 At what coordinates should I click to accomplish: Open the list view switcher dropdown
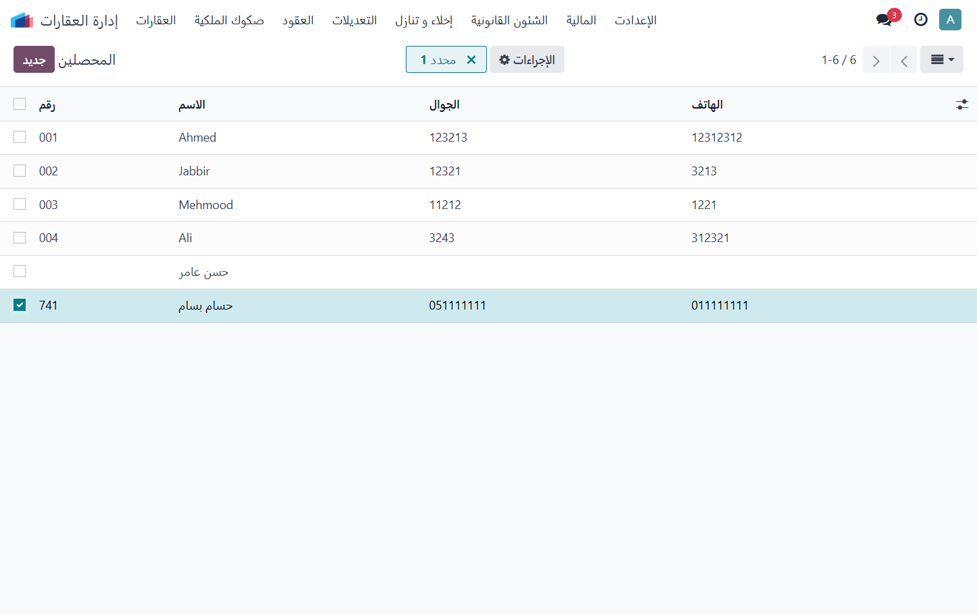942,59
